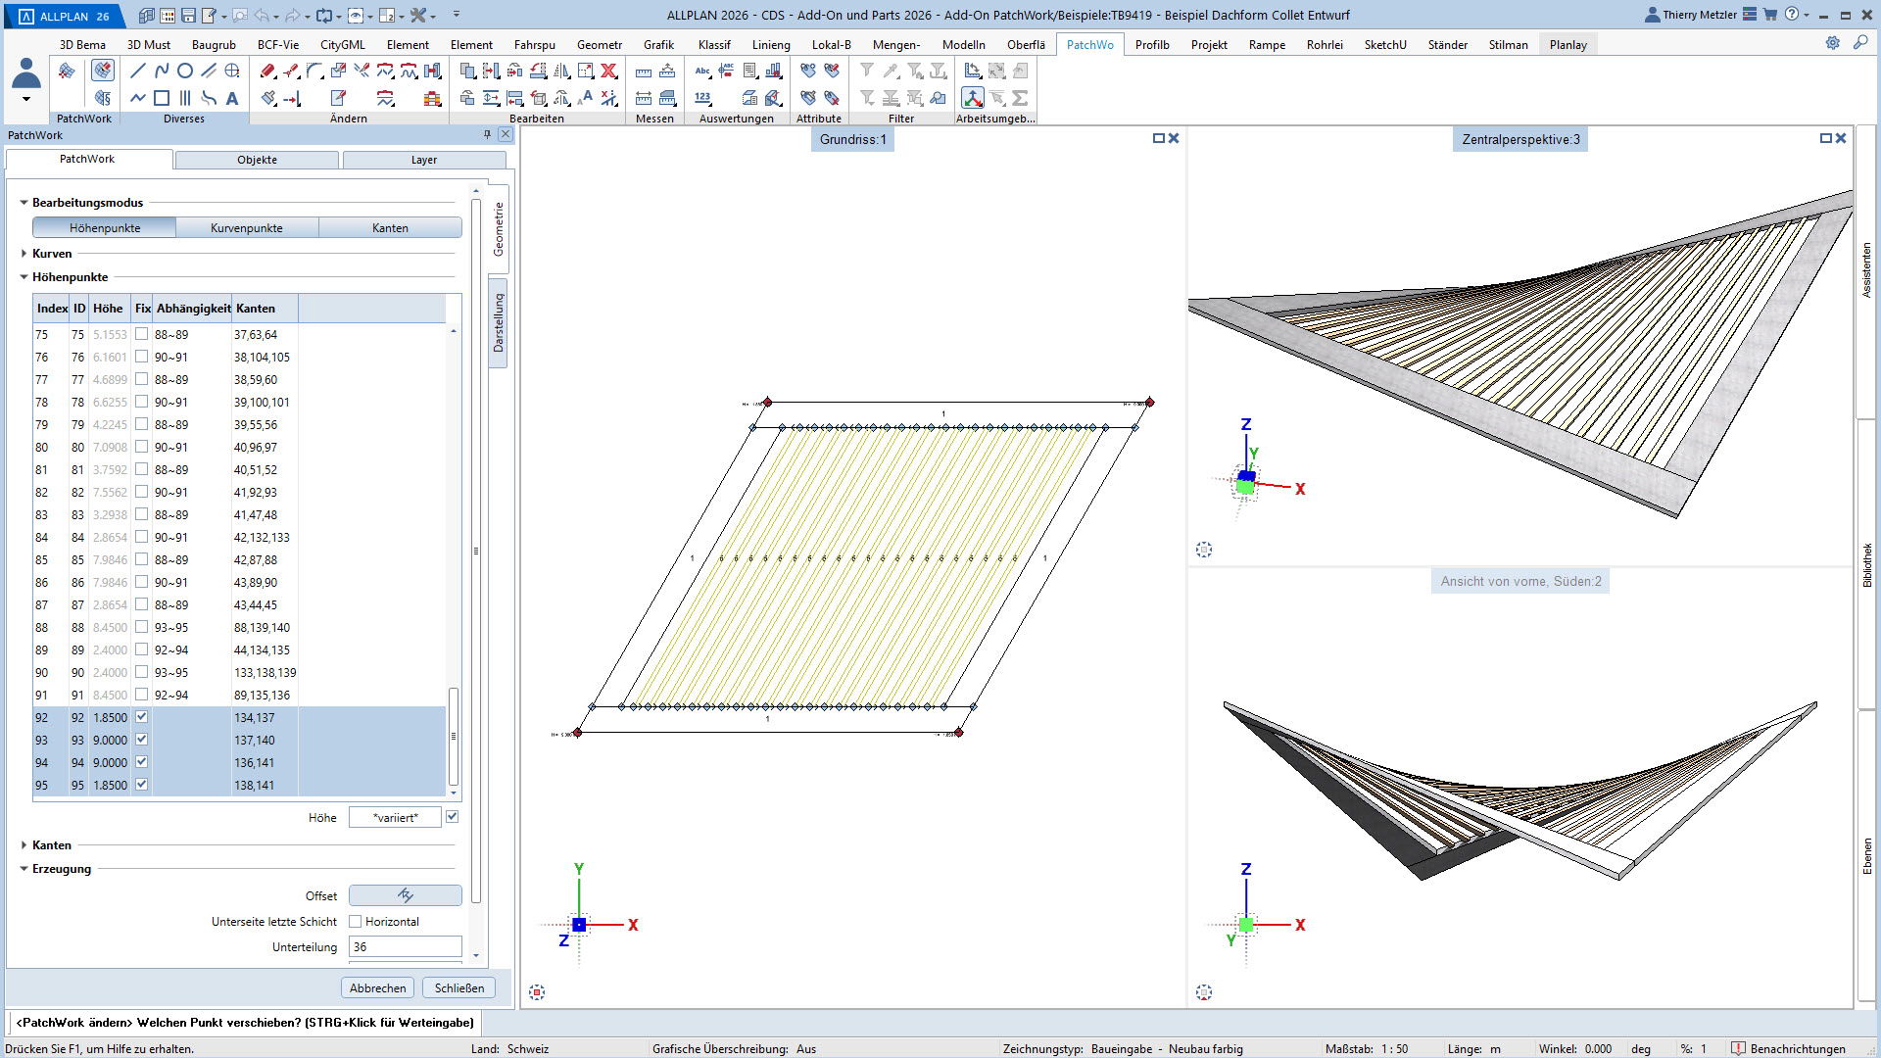Enable Horizontal checkbox for Unterseite letzte Schicht
The width and height of the screenshot is (1881, 1058).
[x=356, y=922]
